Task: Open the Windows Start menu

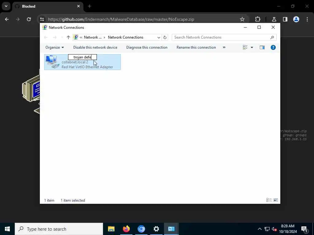Action: pos(7,229)
